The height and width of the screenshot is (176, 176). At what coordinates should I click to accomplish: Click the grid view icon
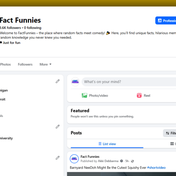click(172, 144)
